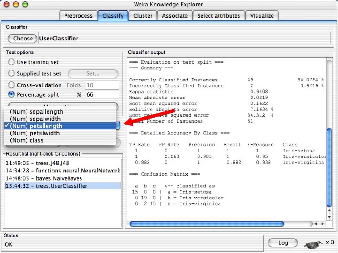
Task: Click the Confusion Matrix heading
Action: click(x=164, y=174)
